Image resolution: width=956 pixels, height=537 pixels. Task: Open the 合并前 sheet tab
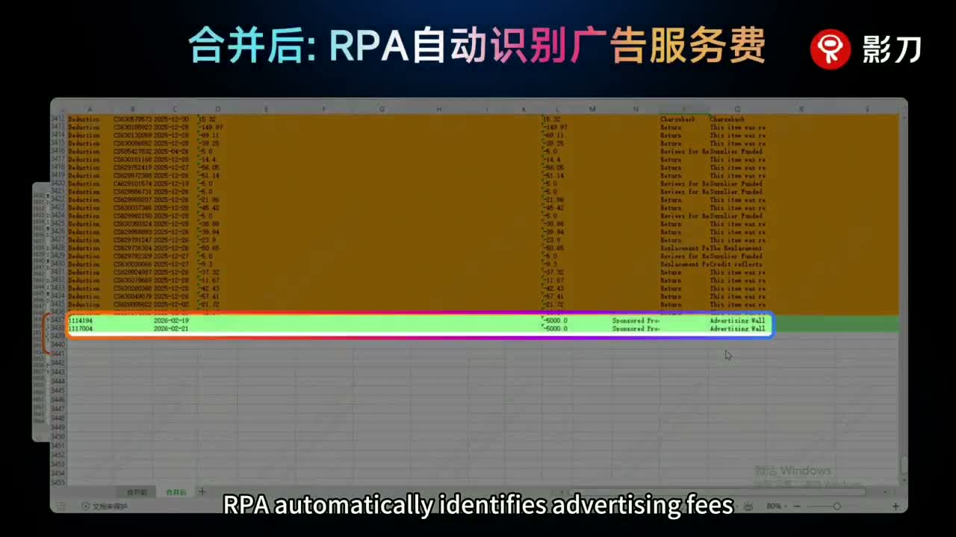[x=137, y=492]
